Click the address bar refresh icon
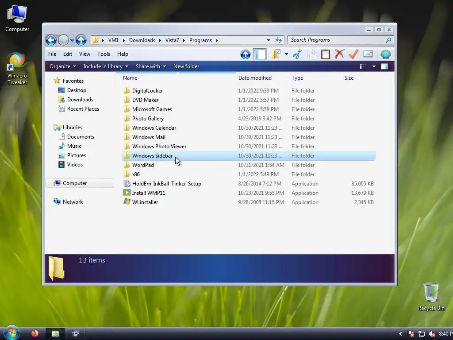 pos(279,40)
